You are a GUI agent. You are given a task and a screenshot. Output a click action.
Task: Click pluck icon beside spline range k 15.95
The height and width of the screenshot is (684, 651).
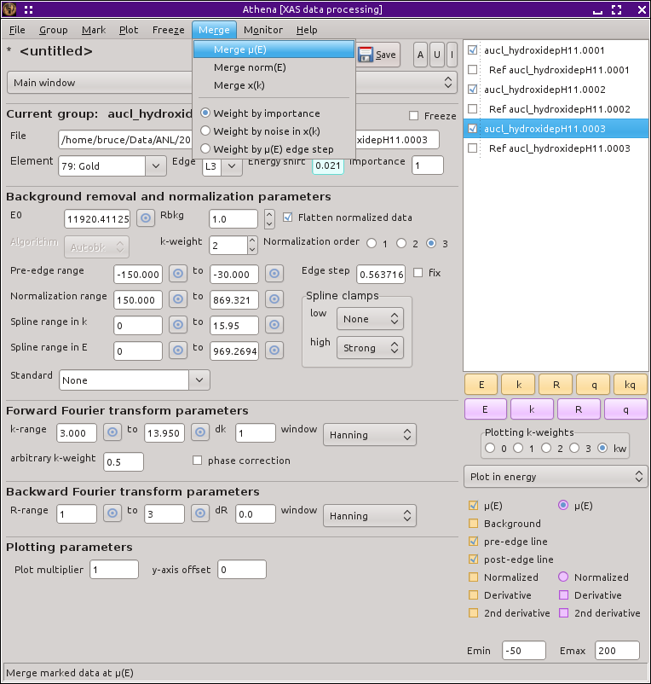click(274, 324)
